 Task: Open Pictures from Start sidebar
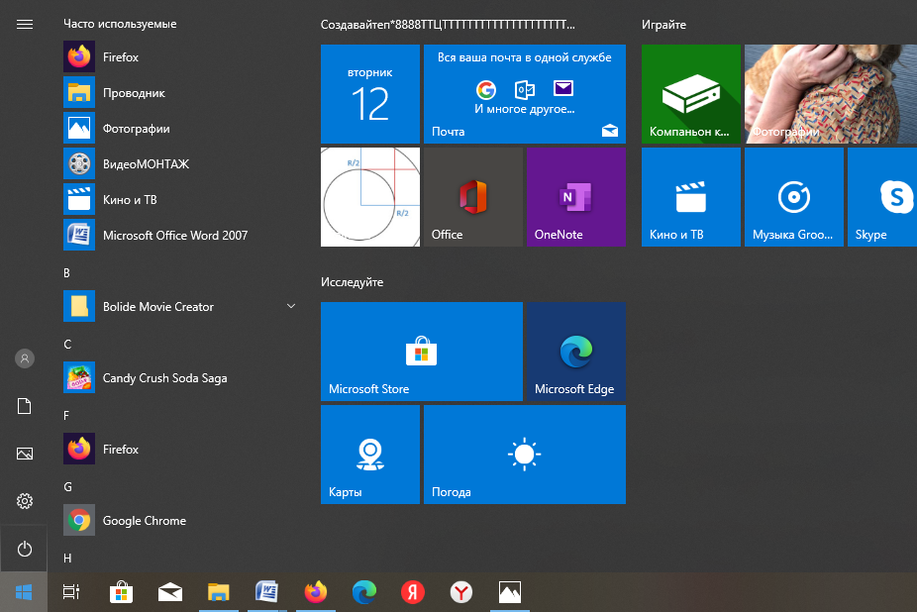click(25, 454)
